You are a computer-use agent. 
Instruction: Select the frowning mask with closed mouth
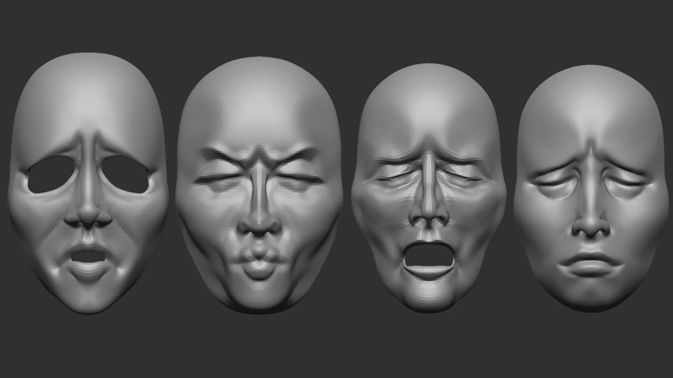[591, 188]
